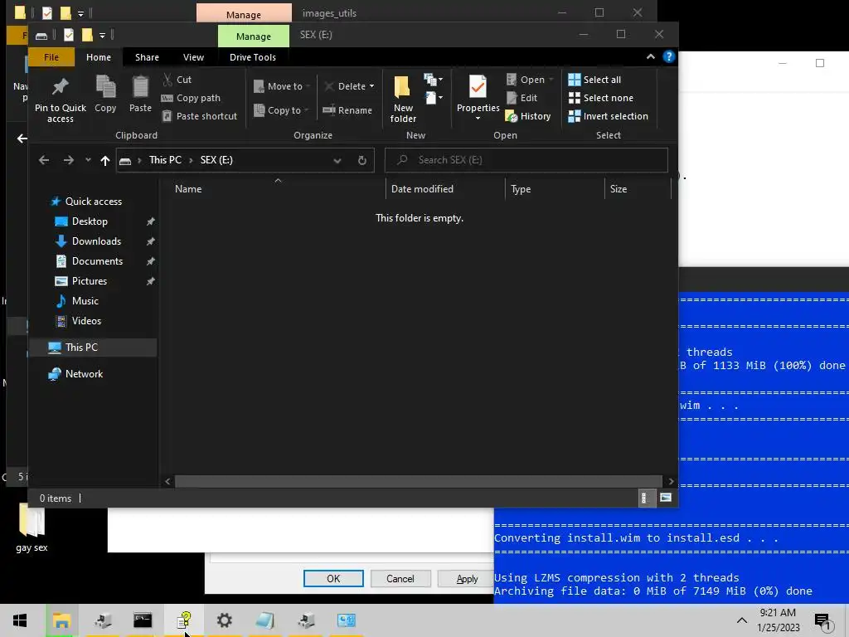Sort by the Size column header
This screenshot has width=849, height=637.
(x=638, y=189)
